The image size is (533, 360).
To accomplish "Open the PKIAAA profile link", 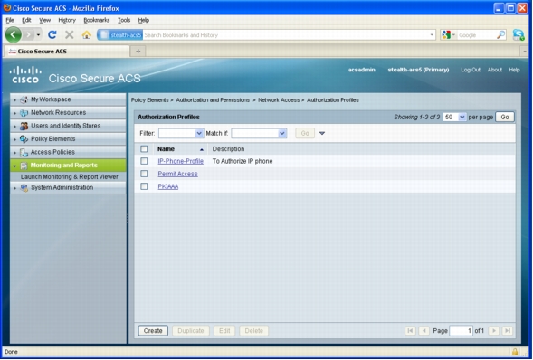I will (x=168, y=187).
